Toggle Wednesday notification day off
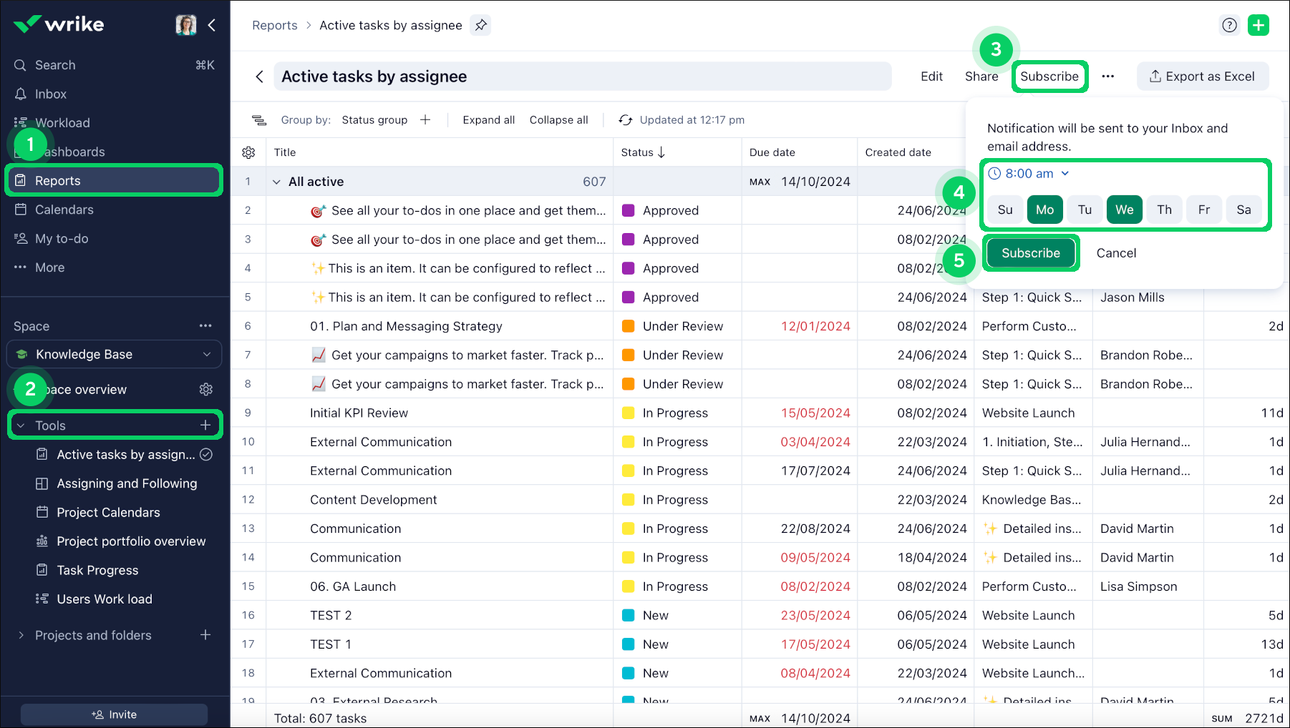1290x728 pixels. point(1124,210)
